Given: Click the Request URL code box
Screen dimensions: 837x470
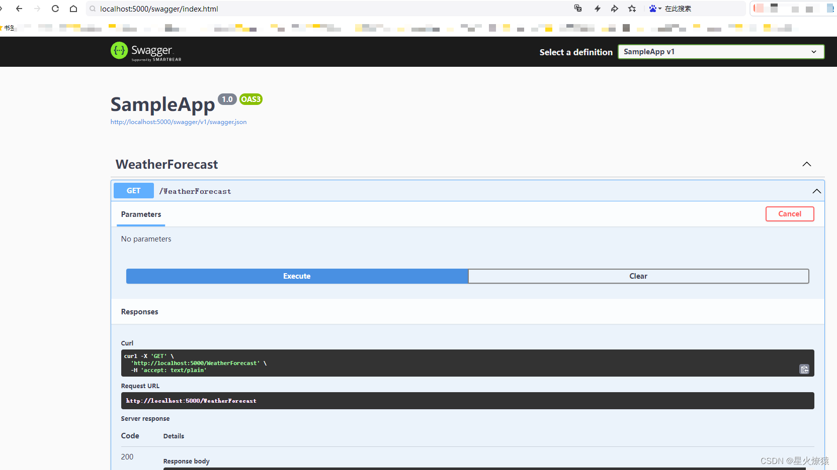Looking at the screenshot, I should (x=468, y=401).
